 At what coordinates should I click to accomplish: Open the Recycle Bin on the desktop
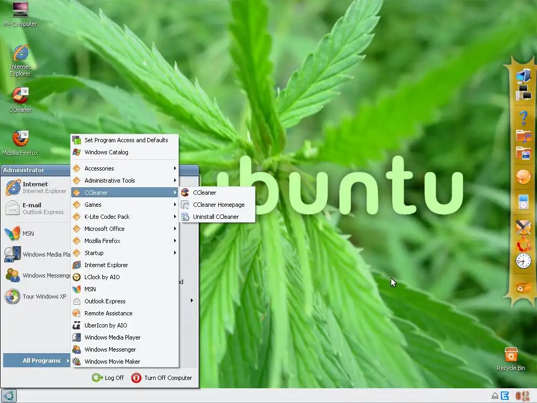511,359
